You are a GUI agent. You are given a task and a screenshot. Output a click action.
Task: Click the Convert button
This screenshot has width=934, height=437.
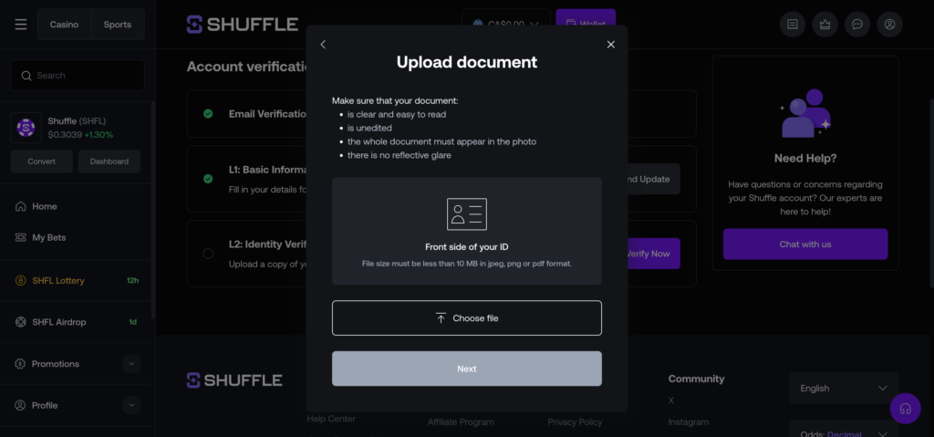42,161
